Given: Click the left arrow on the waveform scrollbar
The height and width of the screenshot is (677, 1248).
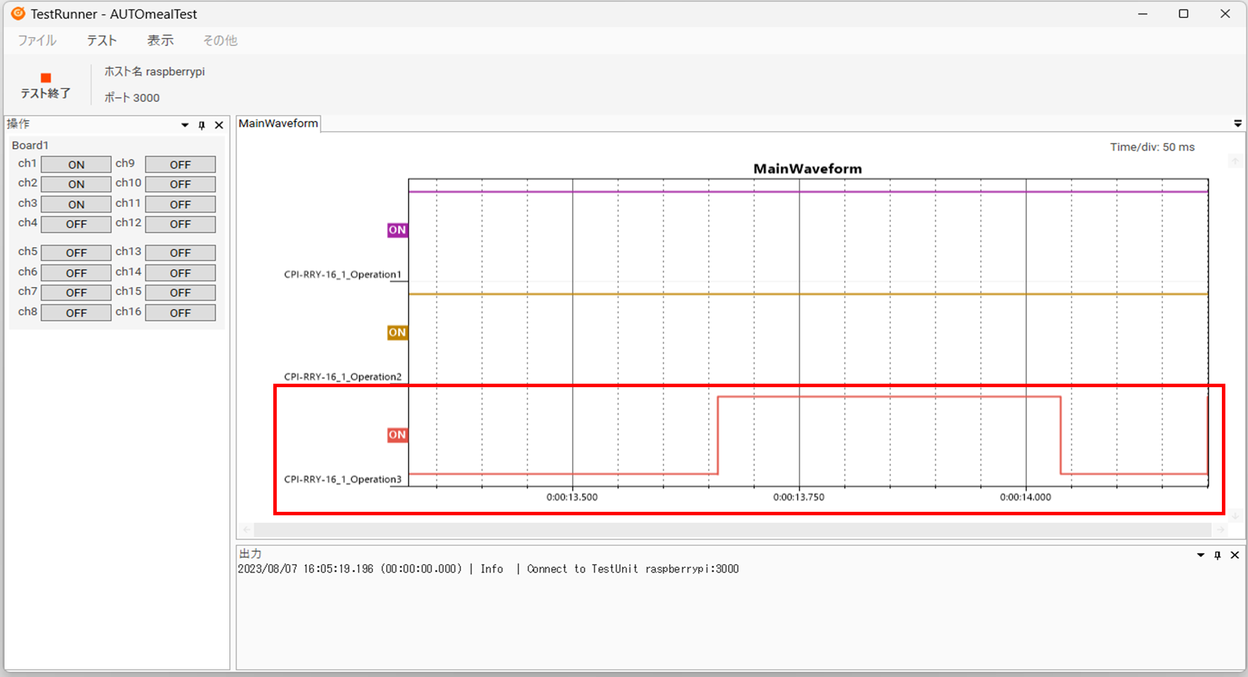Looking at the screenshot, I should click(246, 529).
